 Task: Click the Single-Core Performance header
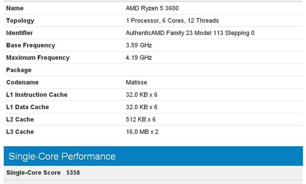pos(153,156)
